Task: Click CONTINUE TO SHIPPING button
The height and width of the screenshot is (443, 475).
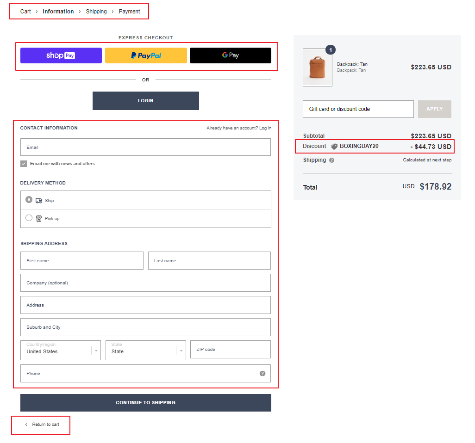Action: [146, 403]
